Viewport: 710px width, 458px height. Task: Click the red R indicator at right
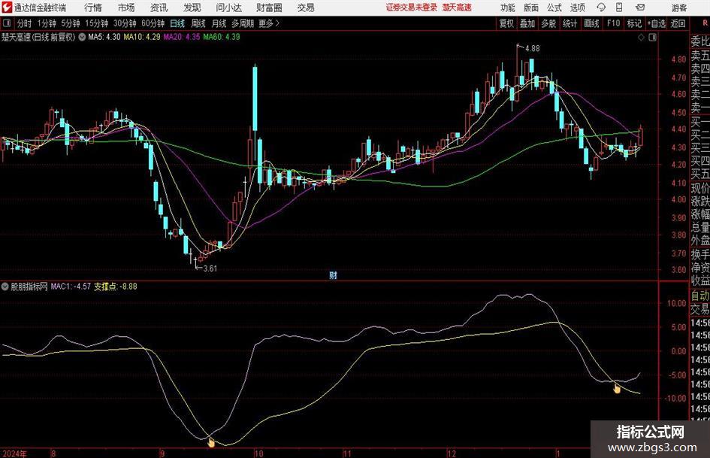tap(705, 23)
